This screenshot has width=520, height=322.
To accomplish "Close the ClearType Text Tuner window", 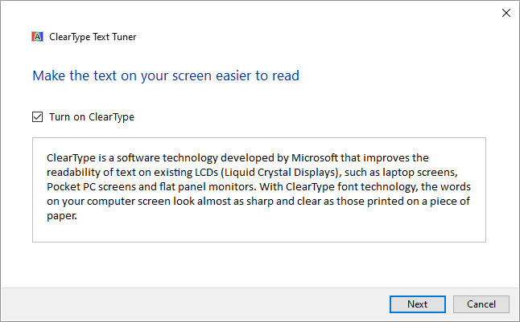I will click(506, 13).
